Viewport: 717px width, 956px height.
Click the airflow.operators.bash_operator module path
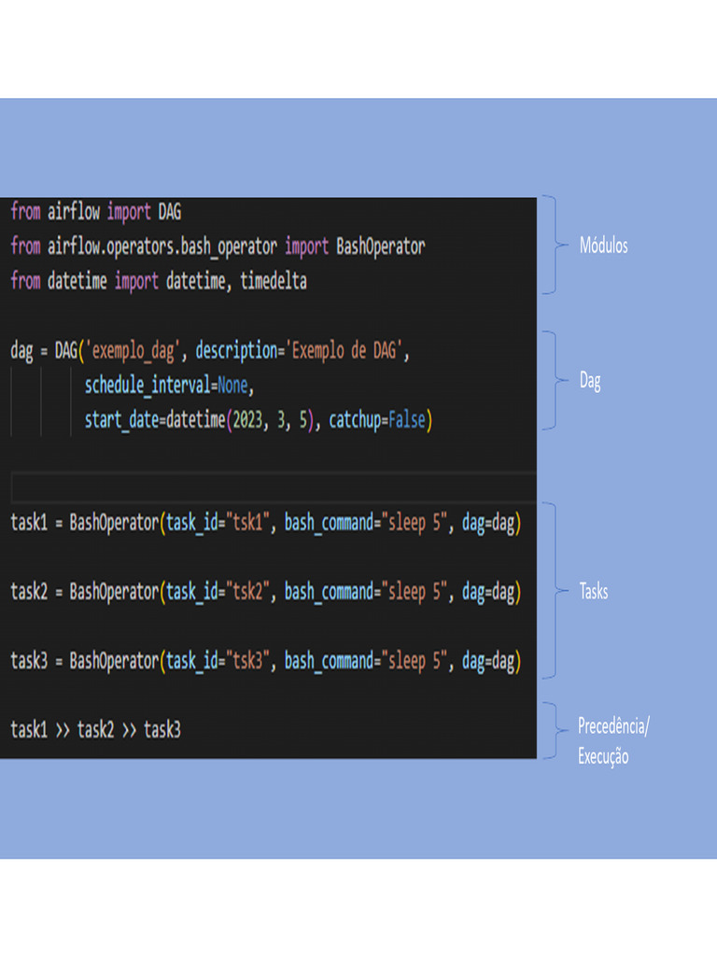pos(162,246)
